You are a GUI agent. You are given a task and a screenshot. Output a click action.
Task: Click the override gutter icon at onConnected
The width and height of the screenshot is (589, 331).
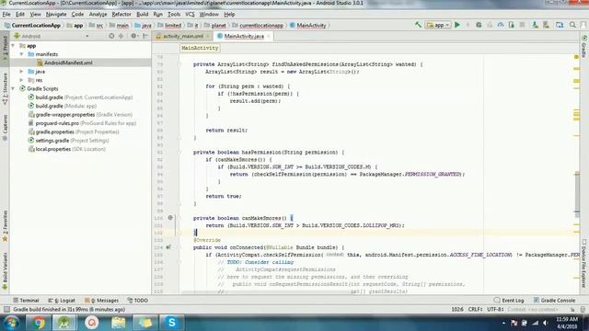pos(168,247)
